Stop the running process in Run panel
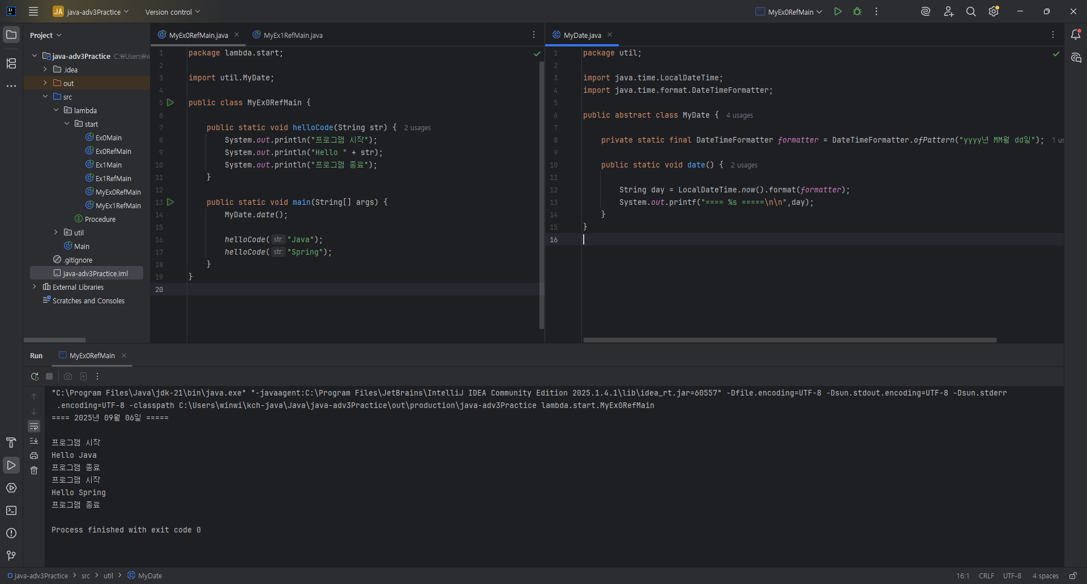This screenshot has height=584, width=1087. pyautogui.click(x=49, y=376)
